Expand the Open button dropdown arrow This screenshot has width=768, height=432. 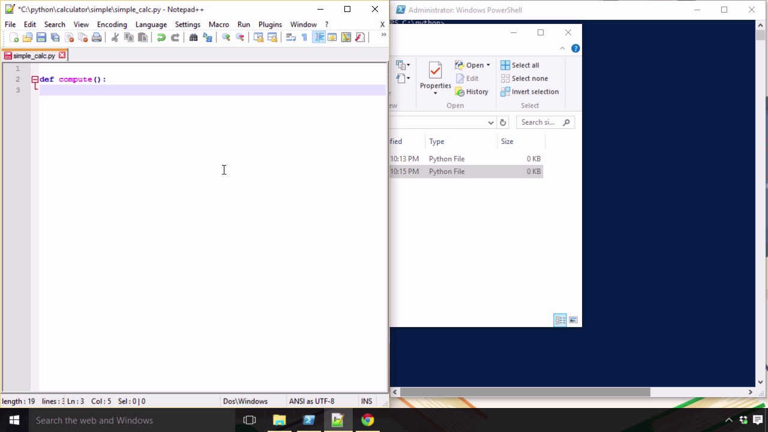click(488, 65)
